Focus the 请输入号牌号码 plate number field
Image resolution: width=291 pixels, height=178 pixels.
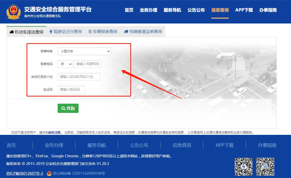[x=88, y=64]
